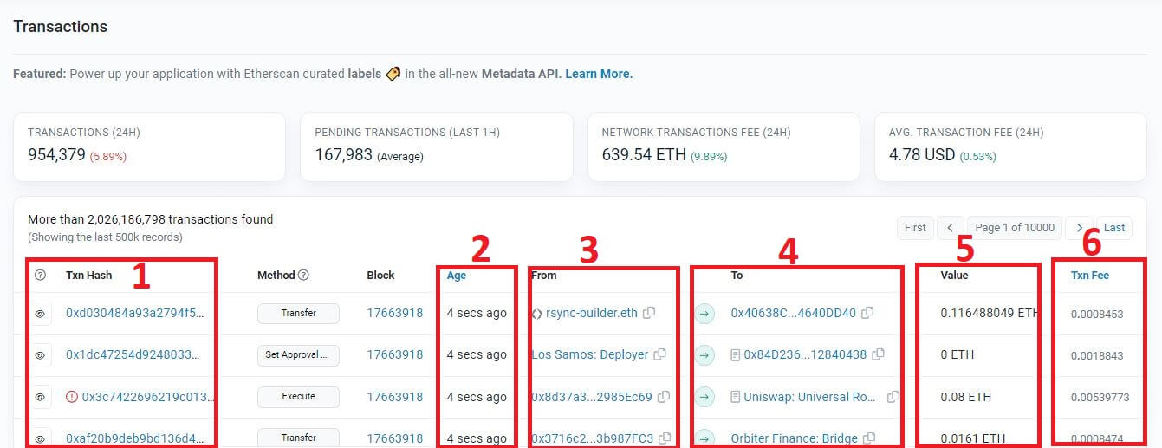
Task: Click the network fee 639.54 ETH
Action: tap(644, 155)
